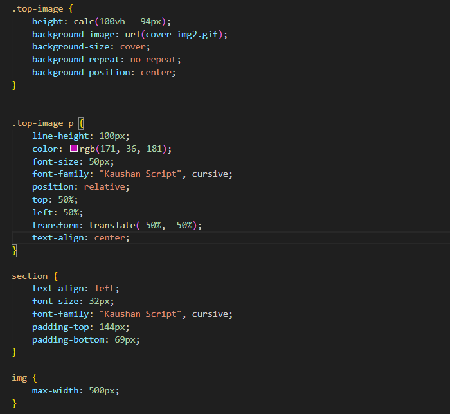Click the background-position property name
The width and height of the screenshot is (450, 414).
[84, 73]
